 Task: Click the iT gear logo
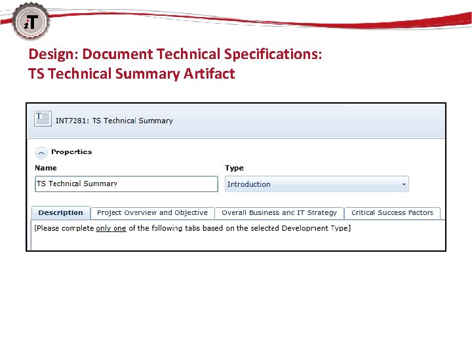tap(30, 22)
